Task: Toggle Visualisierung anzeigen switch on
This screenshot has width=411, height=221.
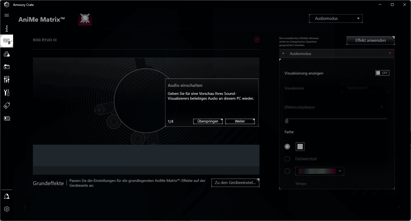Action: click(x=382, y=73)
